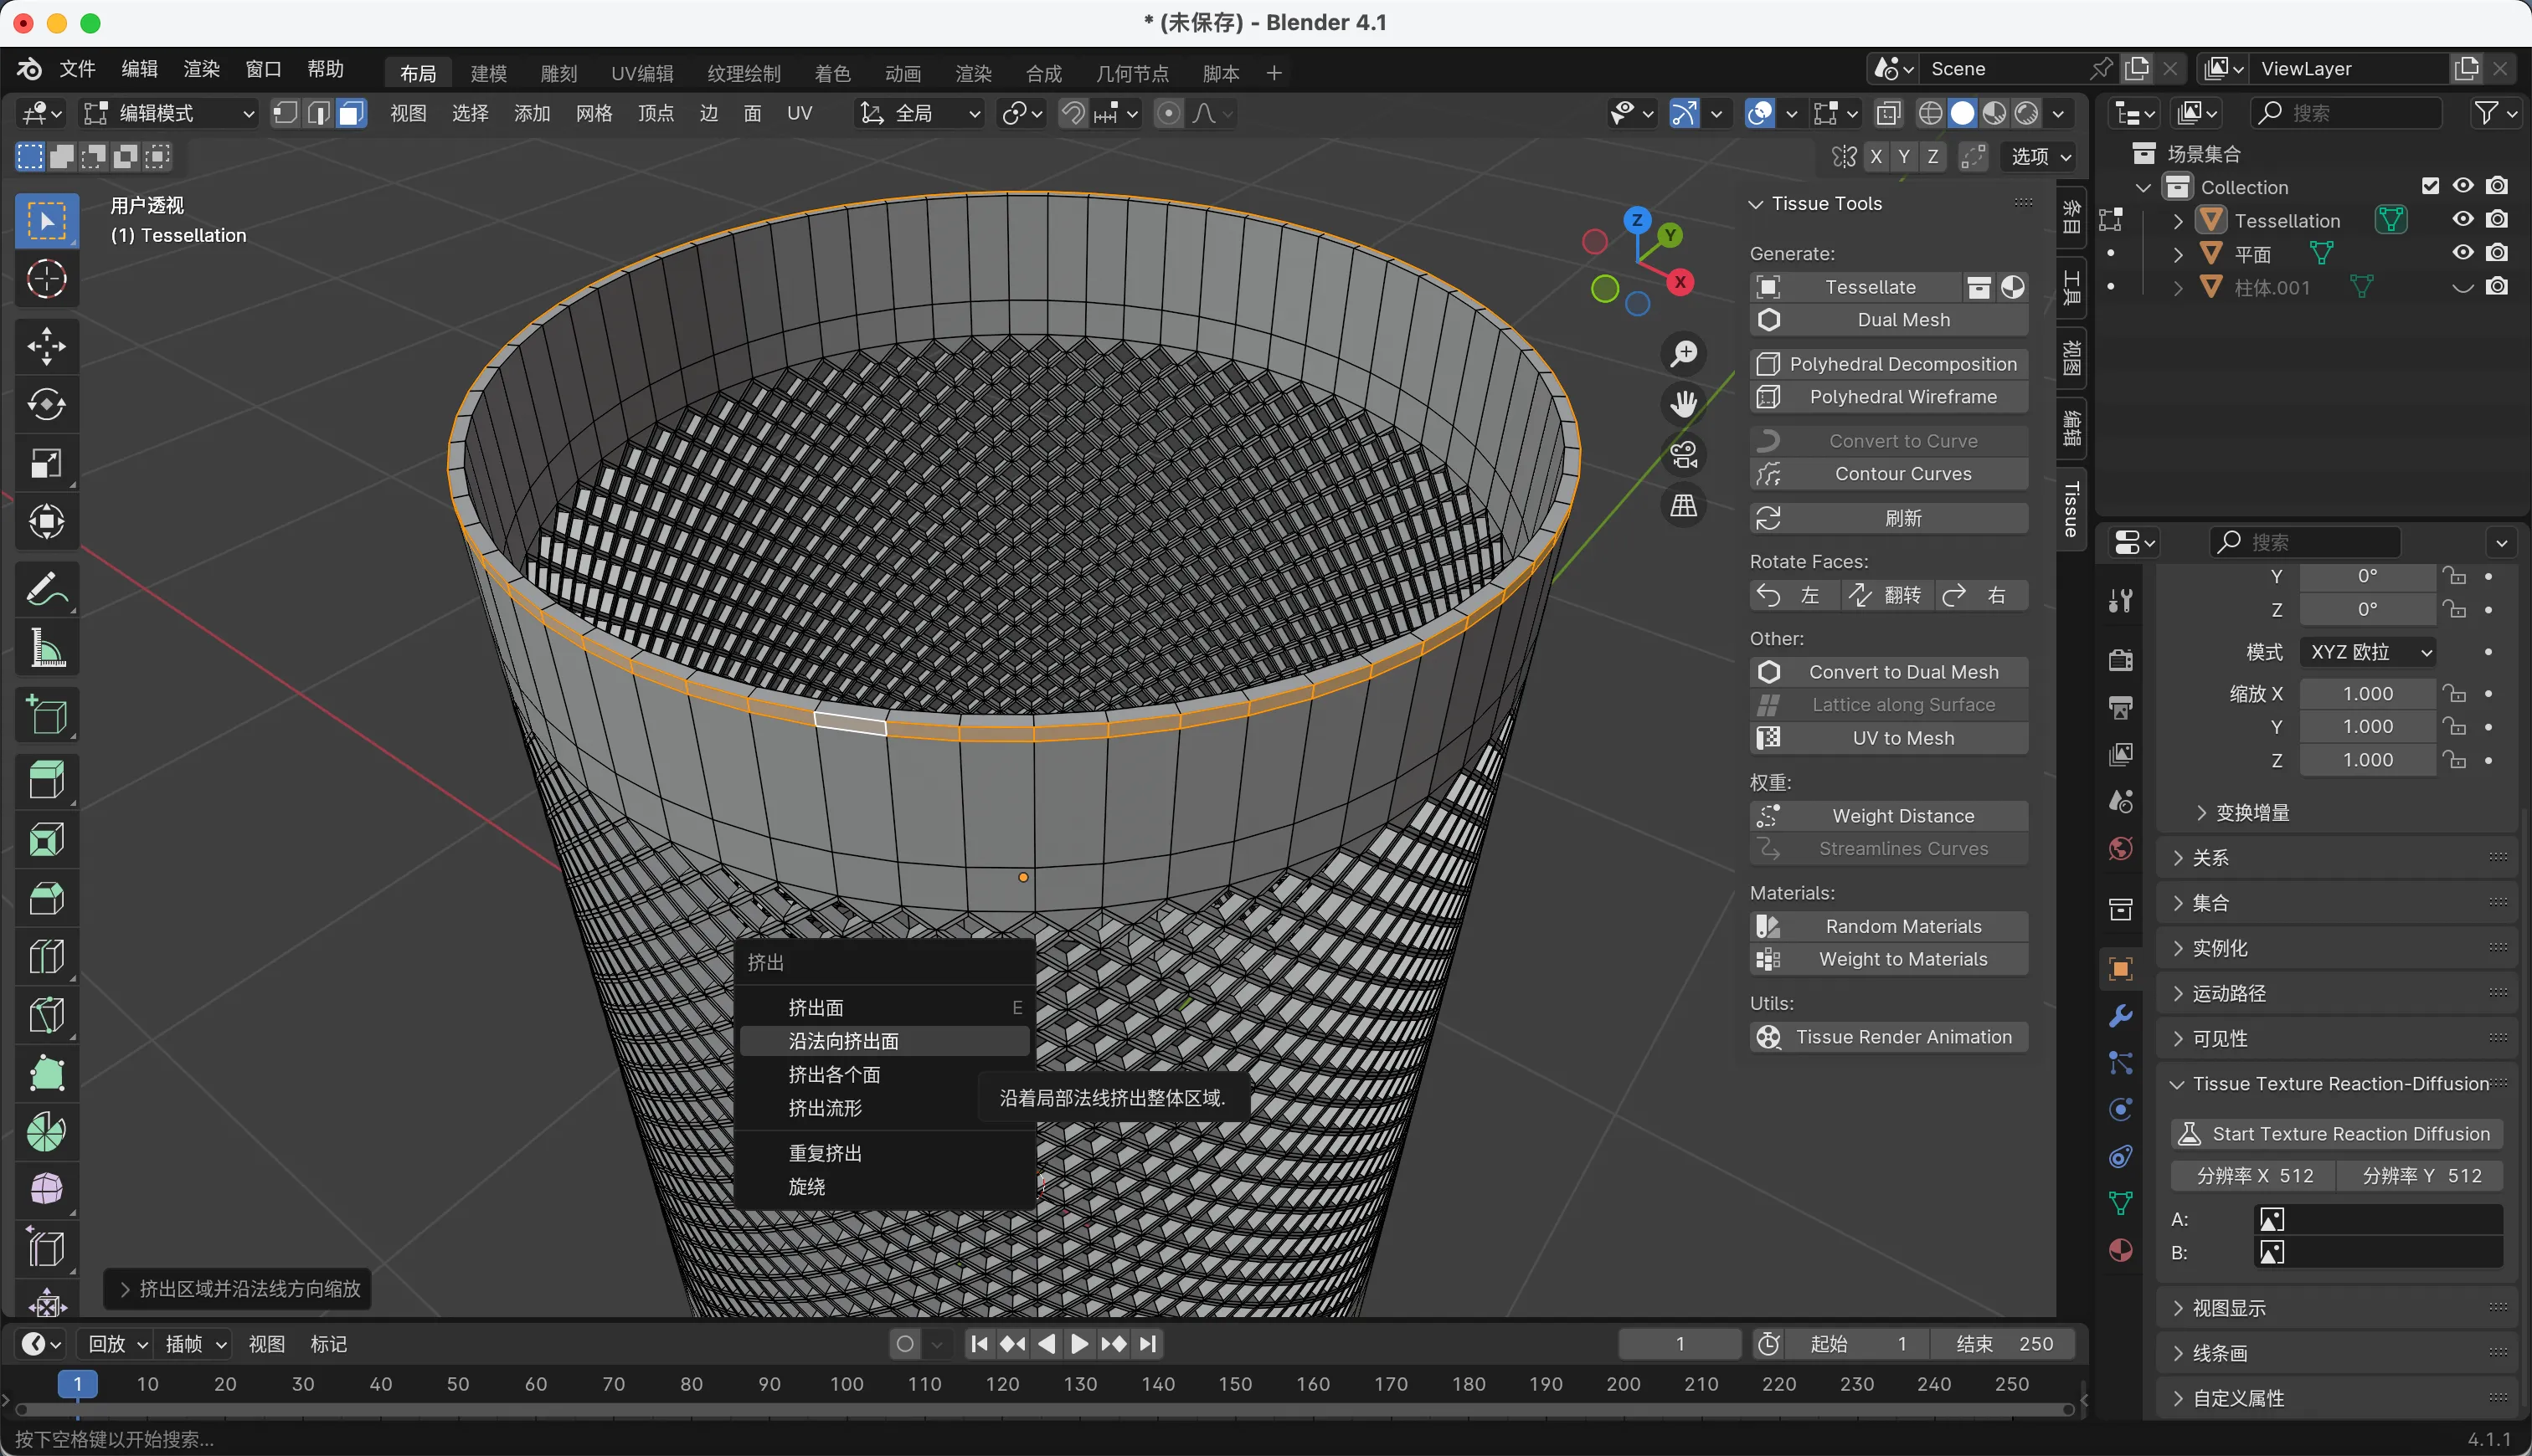Toggle X axis mirror button
This screenshot has width=2532, height=1456.
pos(1876,157)
